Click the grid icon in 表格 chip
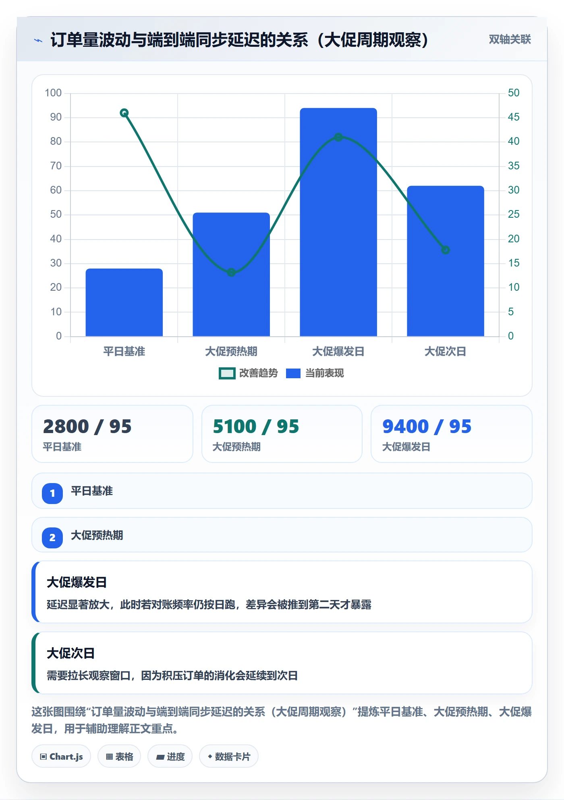Screen dimensions: 564x800 [109, 756]
